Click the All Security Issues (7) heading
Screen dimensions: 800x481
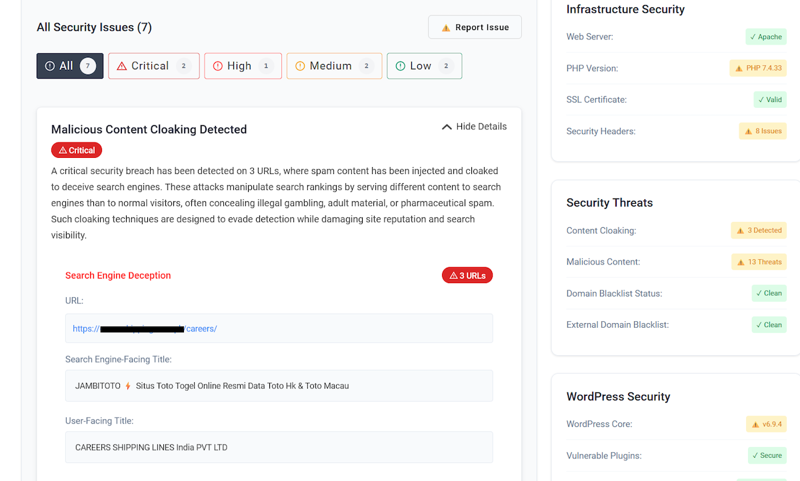click(94, 27)
